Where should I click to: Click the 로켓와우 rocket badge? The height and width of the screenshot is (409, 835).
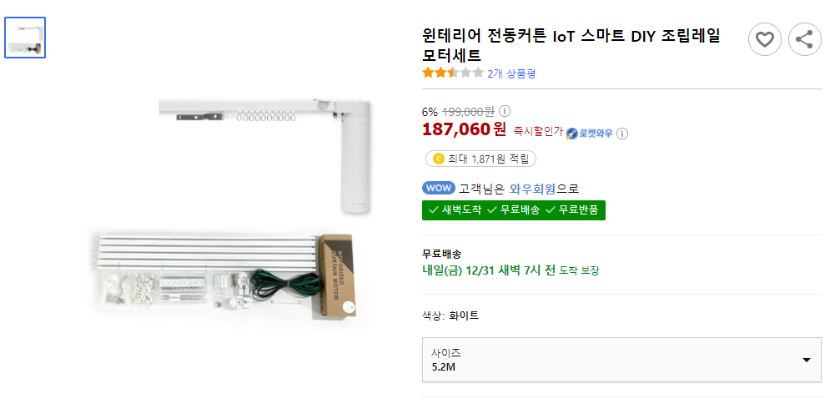tap(589, 133)
